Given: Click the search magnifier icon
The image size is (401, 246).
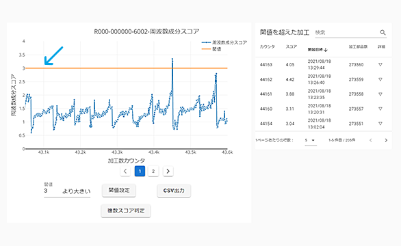Looking at the screenshot, I should click(383, 32).
